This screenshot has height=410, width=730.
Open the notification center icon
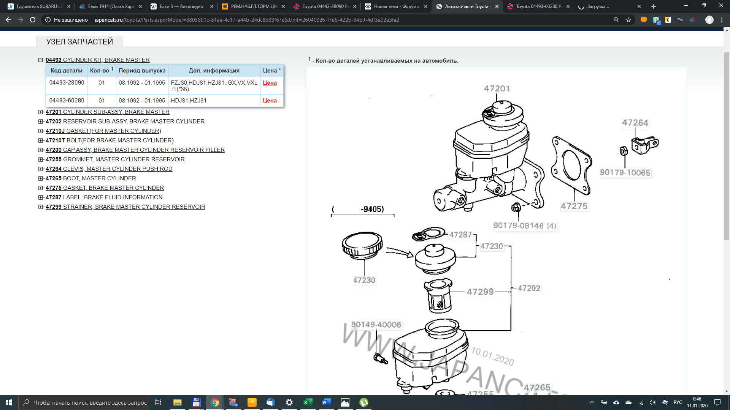pyautogui.click(x=717, y=402)
